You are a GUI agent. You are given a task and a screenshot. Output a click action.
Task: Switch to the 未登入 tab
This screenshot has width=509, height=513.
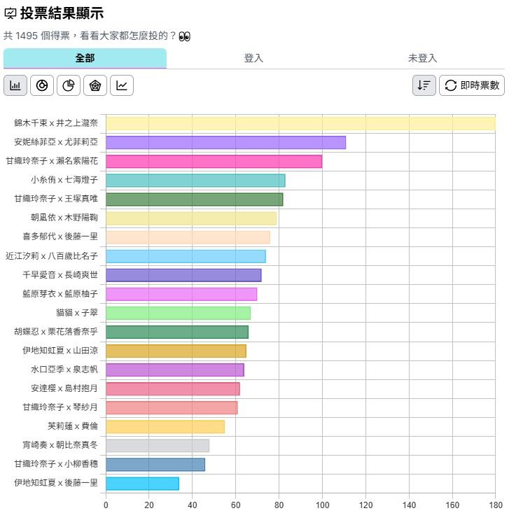click(422, 58)
